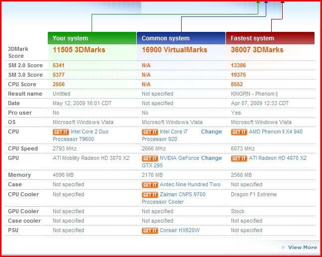322x257 pixels.
Task: Click the OS row label
Action: pyautogui.click(x=12, y=122)
